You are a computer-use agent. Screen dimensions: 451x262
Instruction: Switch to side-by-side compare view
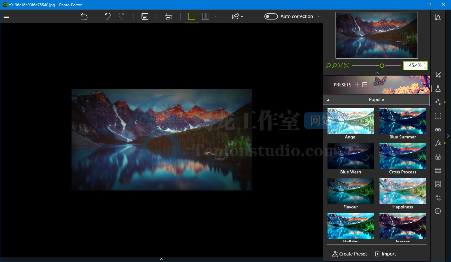point(206,16)
